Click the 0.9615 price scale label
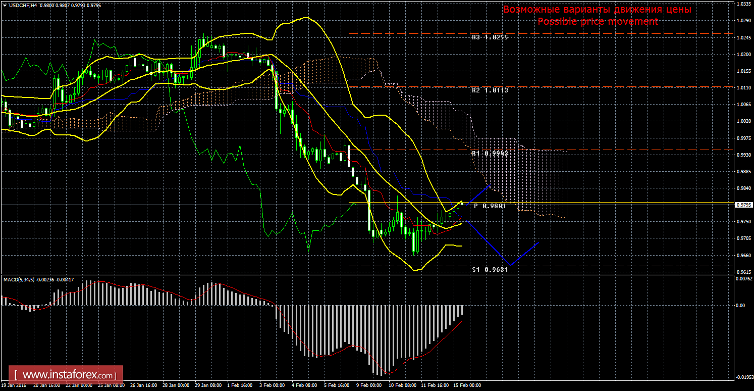The height and width of the screenshot is (391, 754). (744, 272)
